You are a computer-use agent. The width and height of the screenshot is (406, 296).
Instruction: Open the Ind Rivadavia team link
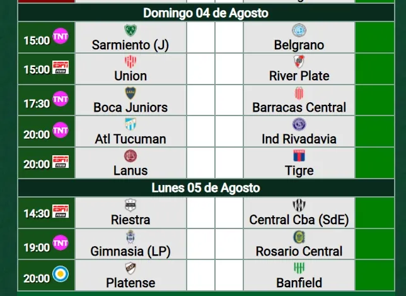(x=299, y=139)
